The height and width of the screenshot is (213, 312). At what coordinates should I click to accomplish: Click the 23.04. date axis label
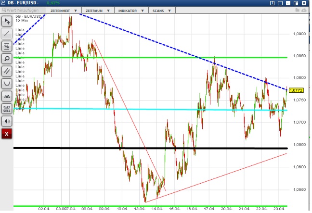(x=279, y=209)
